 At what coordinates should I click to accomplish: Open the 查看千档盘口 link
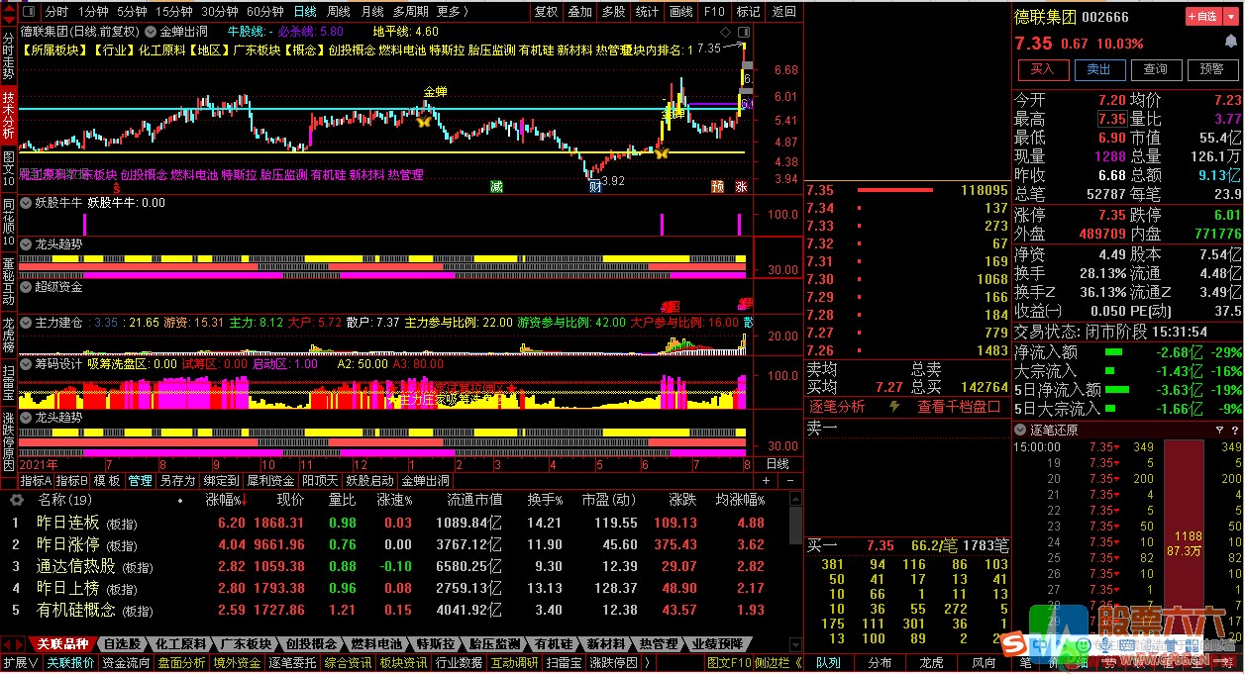pyautogui.click(x=959, y=406)
